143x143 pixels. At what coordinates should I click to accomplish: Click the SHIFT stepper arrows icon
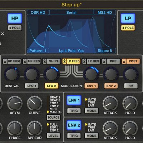45,61
